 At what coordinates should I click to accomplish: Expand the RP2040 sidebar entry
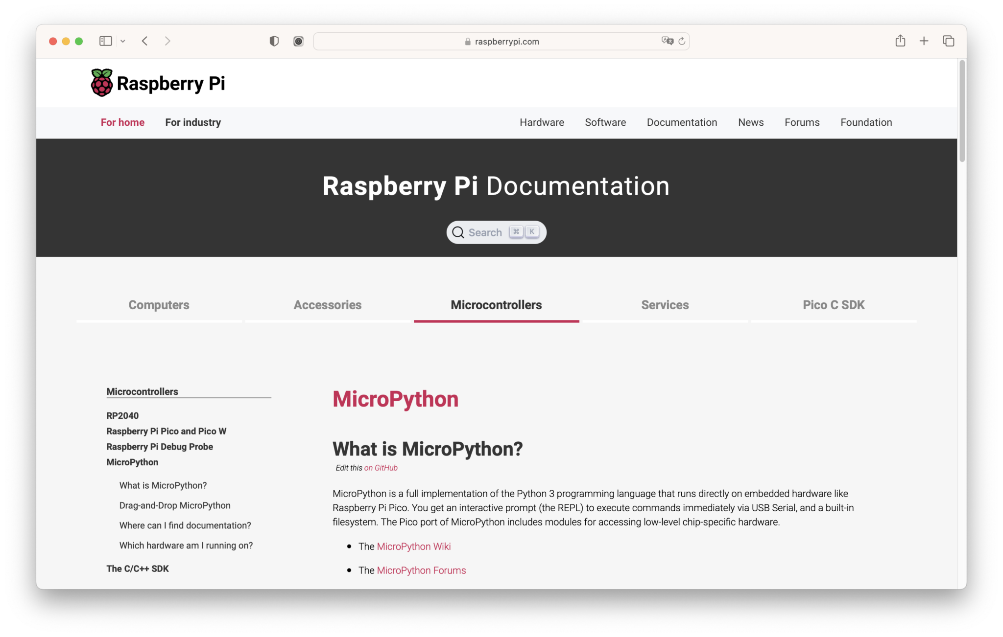coord(122,415)
